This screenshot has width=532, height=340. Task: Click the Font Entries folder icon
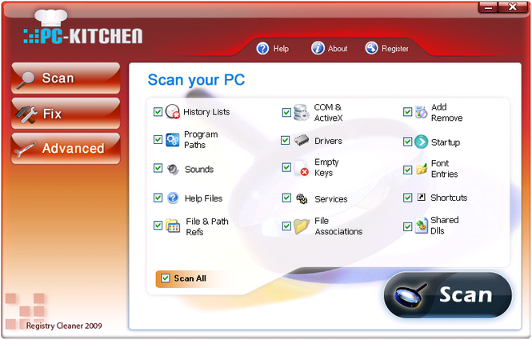[422, 169]
